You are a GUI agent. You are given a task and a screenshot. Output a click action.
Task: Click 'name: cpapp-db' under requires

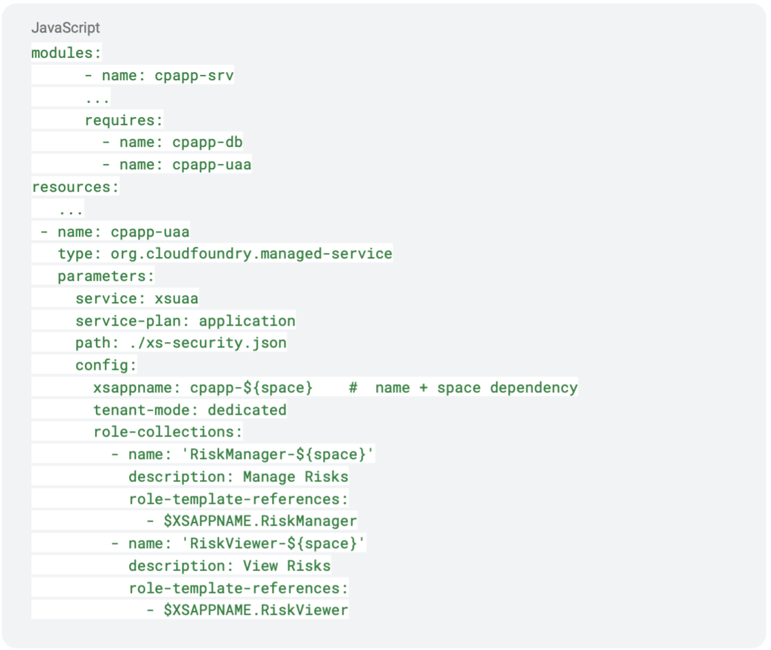[172, 142]
